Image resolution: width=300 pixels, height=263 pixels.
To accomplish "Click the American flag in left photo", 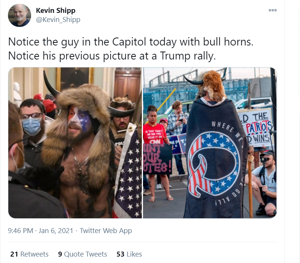I will 128,172.
